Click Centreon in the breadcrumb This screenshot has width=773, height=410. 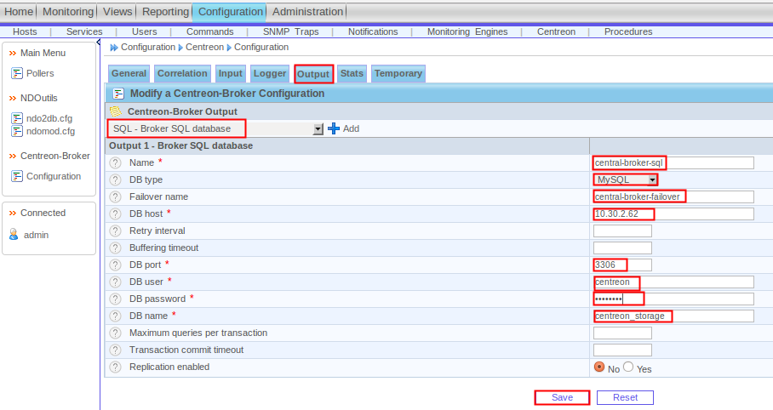(204, 48)
